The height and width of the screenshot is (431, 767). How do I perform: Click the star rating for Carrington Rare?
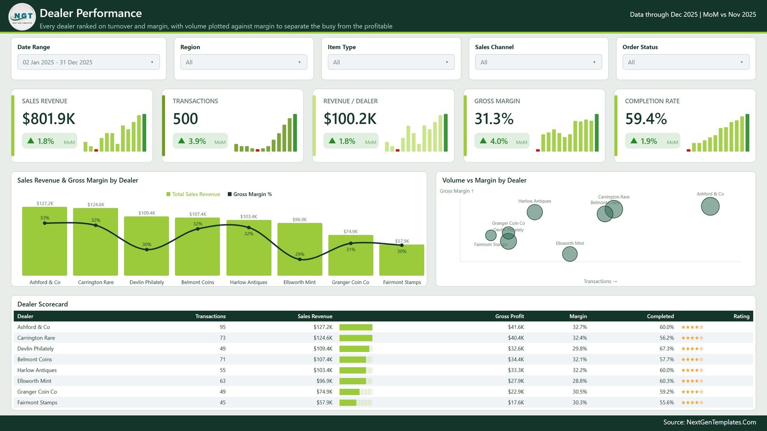point(692,338)
